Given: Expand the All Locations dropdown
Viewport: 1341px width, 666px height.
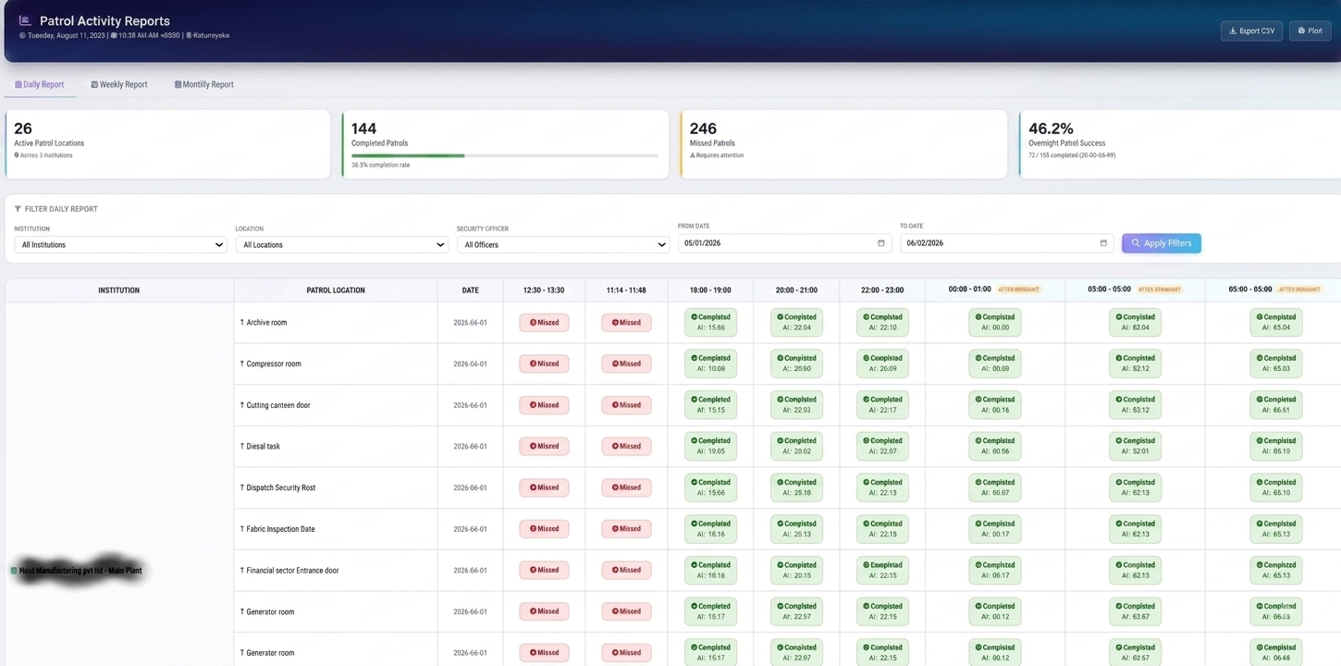Looking at the screenshot, I should tap(342, 245).
